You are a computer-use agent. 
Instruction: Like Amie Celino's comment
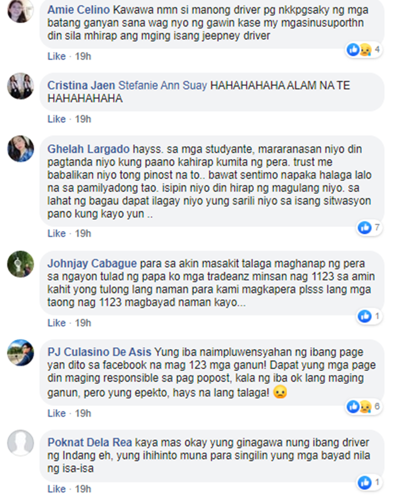pyautogui.click(x=57, y=57)
